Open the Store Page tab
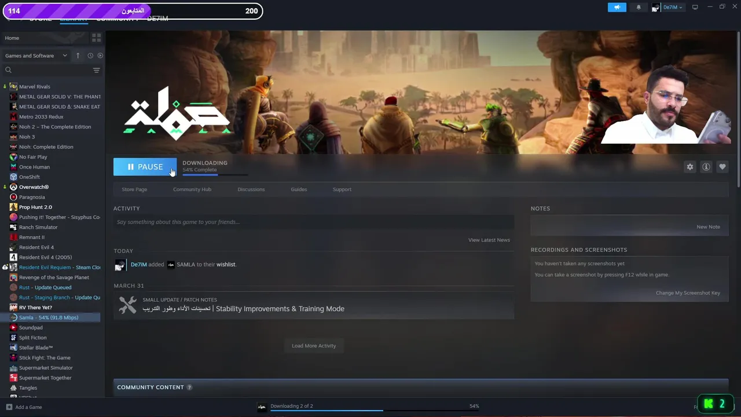This screenshot has width=741, height=417. pyautogui.click(x=134, y=189)
